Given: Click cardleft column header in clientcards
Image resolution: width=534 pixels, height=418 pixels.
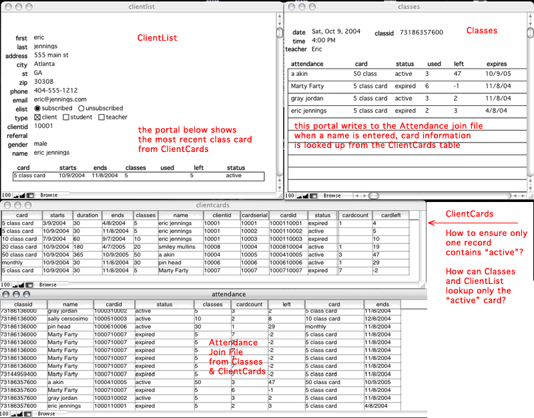Looking at the screenshot, I should [x=391, y=215].
